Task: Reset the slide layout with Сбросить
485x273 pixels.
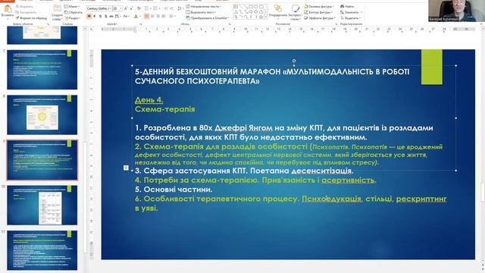Action: 74,12
